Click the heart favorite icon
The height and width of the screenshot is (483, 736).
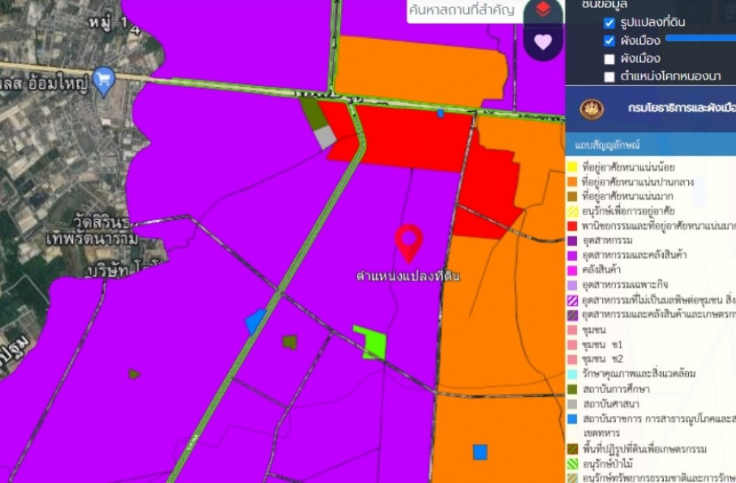[x=542, y=41]
